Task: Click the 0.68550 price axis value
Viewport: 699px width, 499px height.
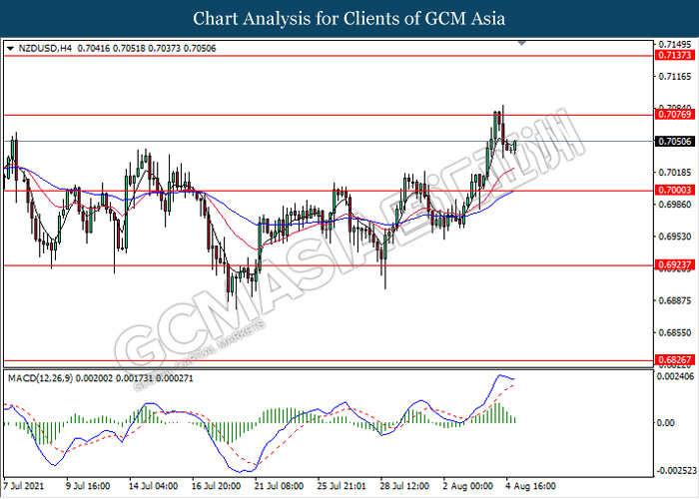Action: pyautogui.click(x=675, y=332)
